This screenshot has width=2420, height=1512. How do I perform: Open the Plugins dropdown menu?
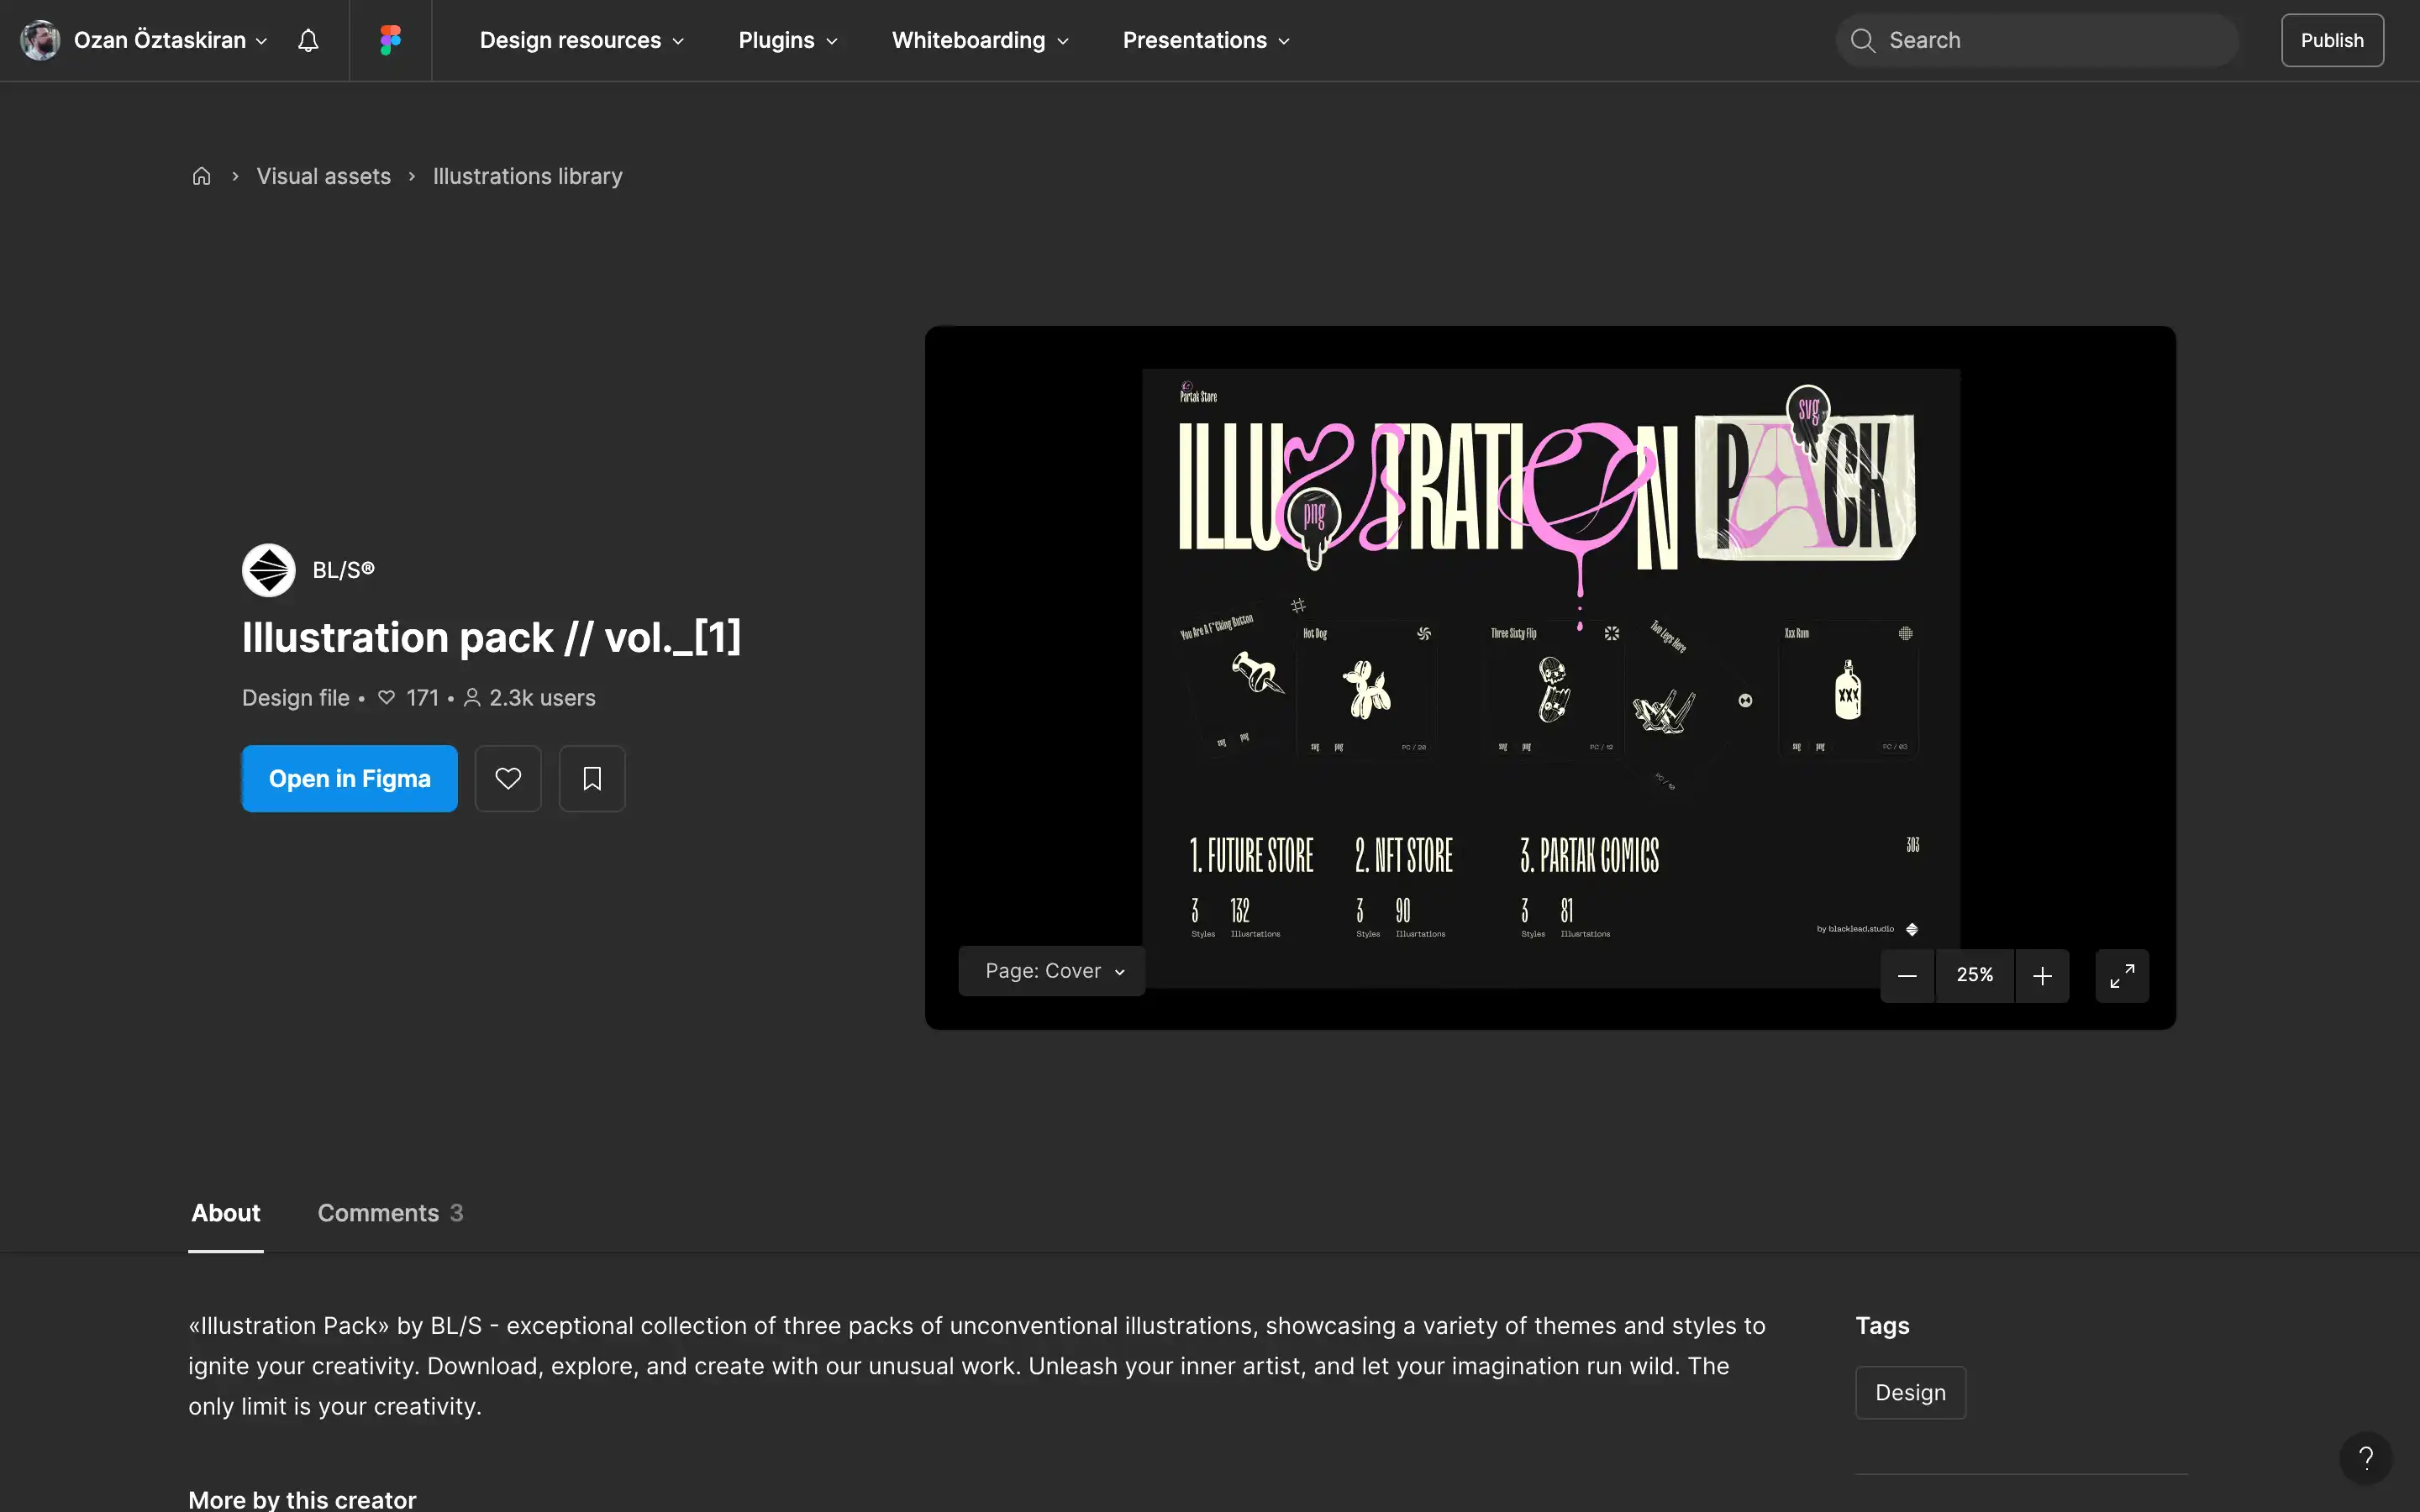pyautogui.click(x=788, y=40)
